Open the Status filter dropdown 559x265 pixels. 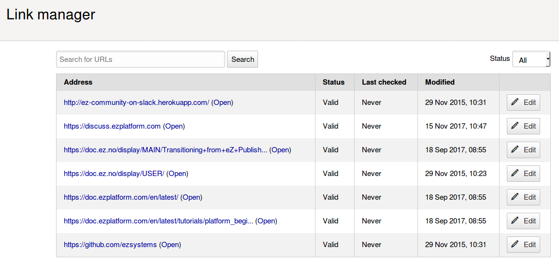(x=531, y=59)
